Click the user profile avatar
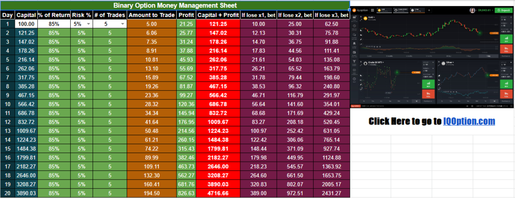This screenshot has height=198, width=515. pos(472,10)
